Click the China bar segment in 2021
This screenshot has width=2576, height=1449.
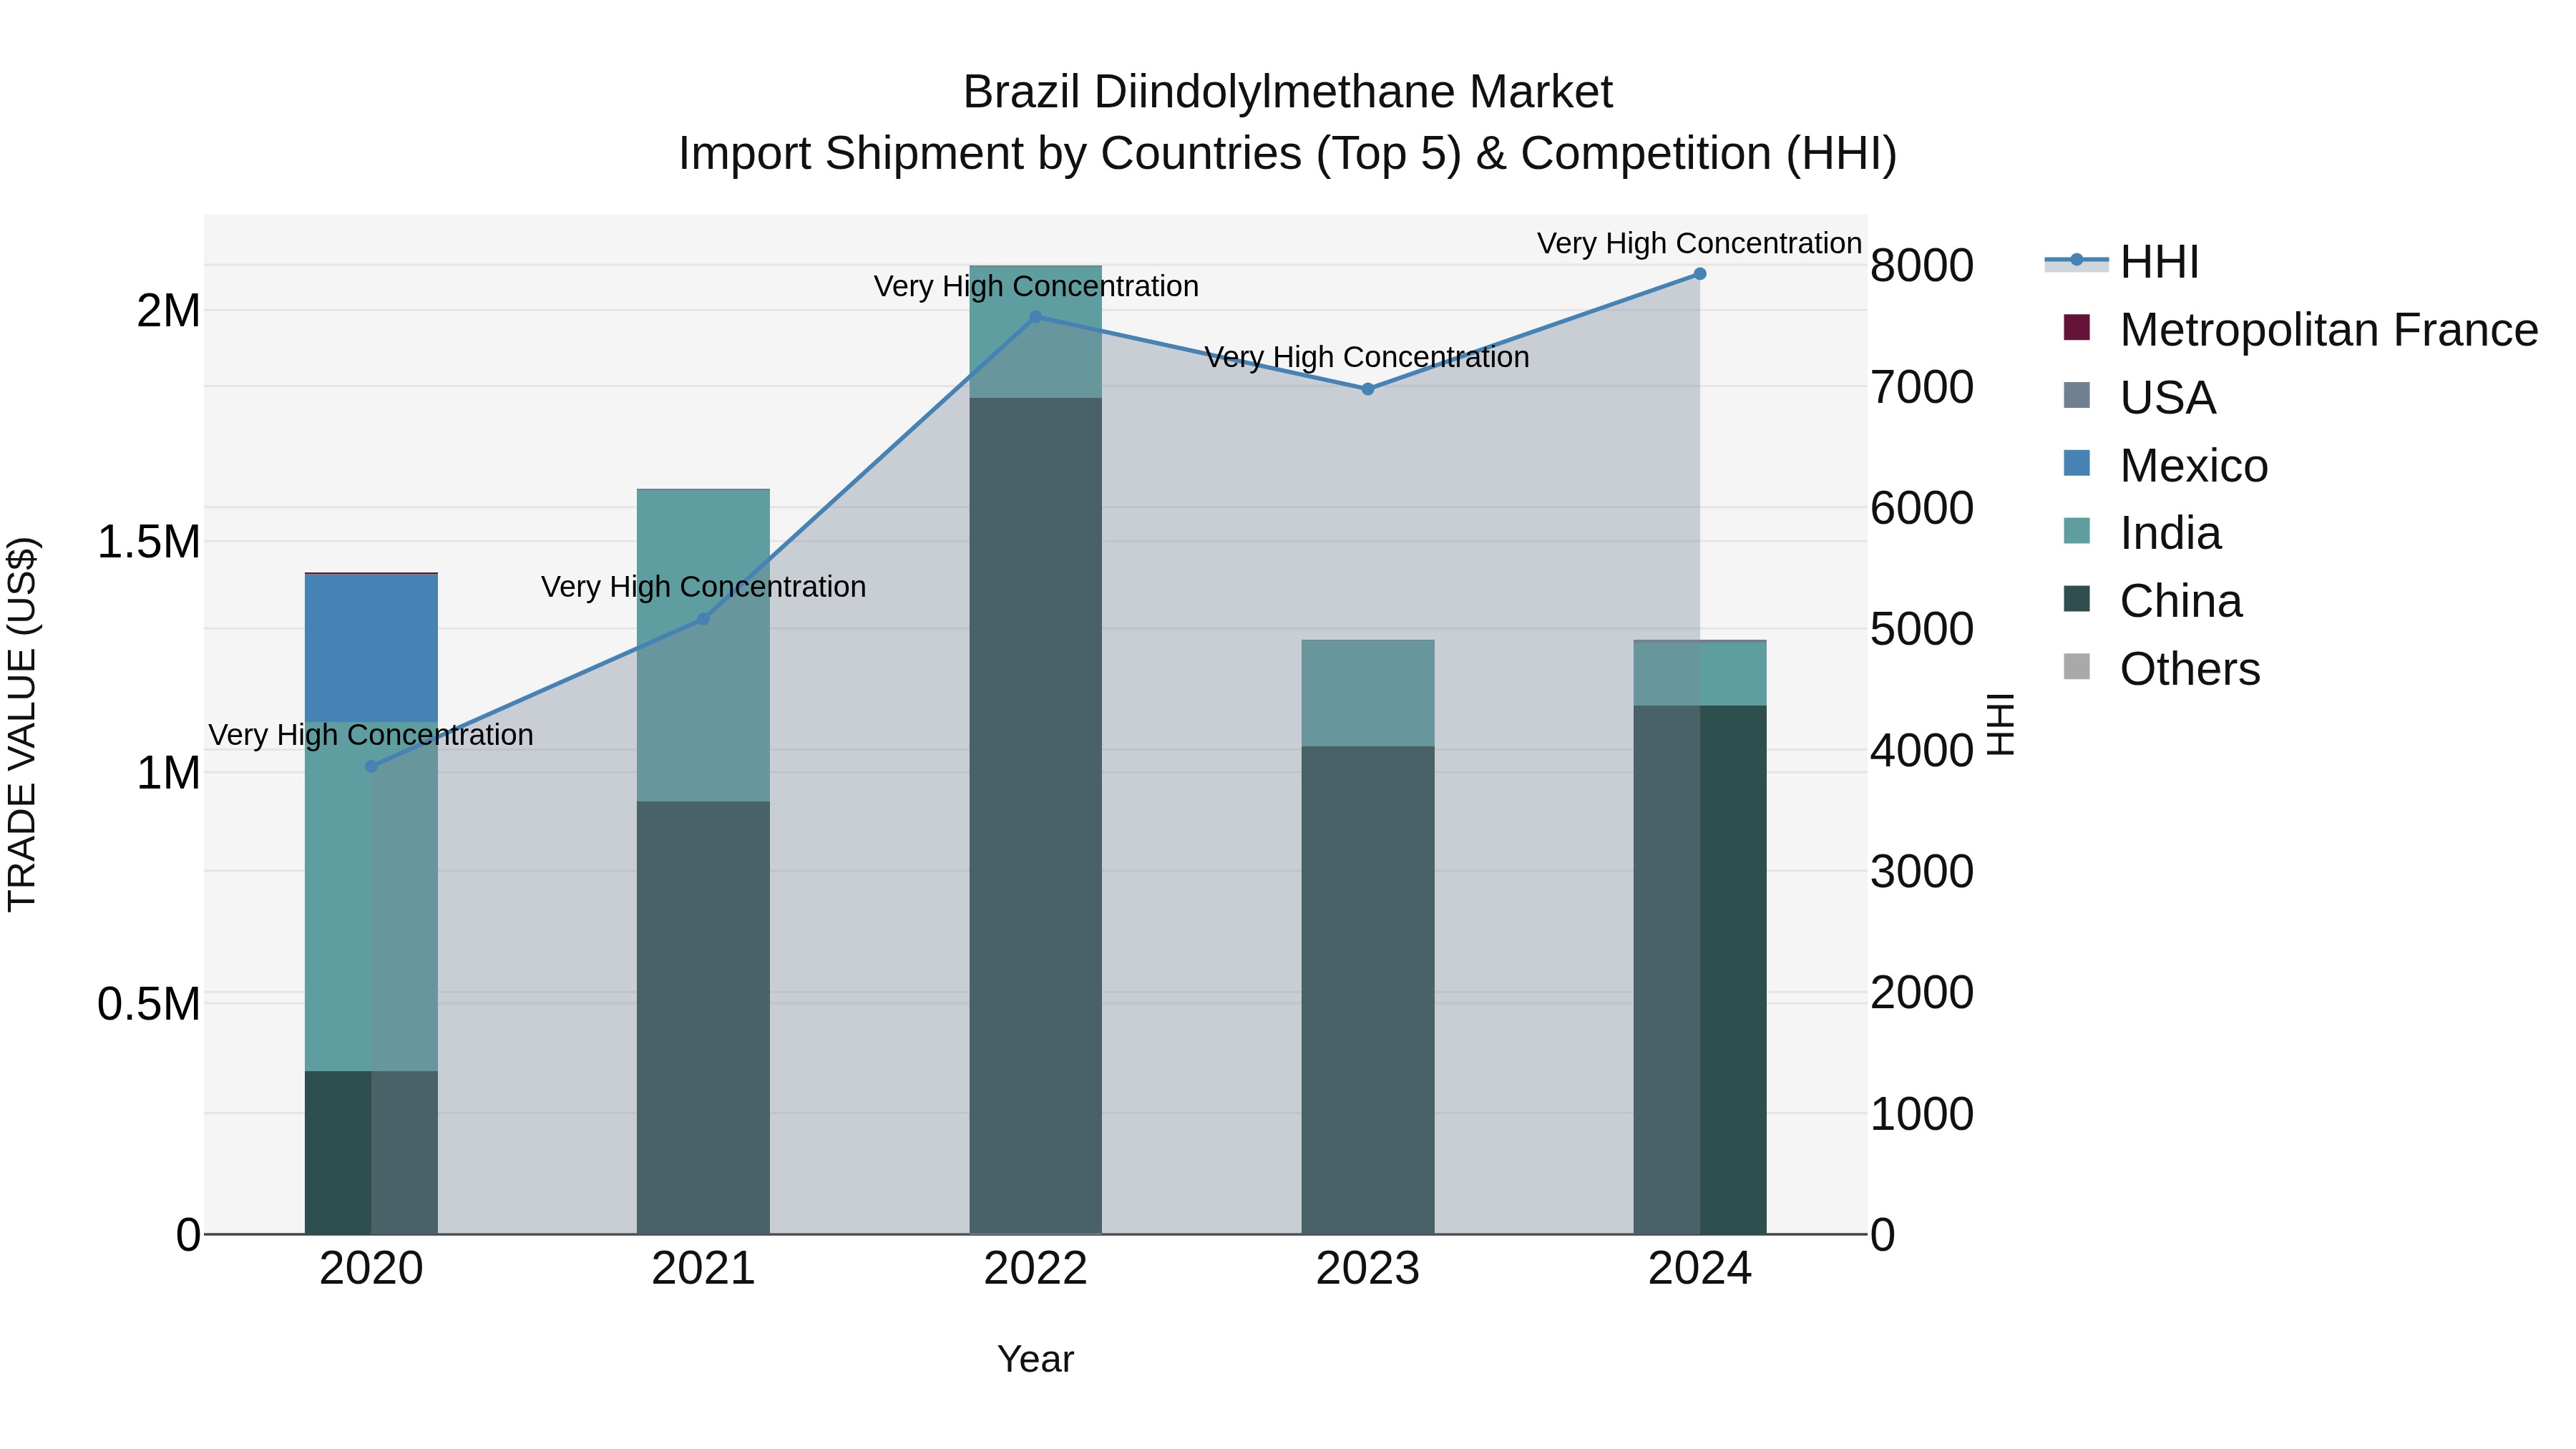tap(703, 1018)
